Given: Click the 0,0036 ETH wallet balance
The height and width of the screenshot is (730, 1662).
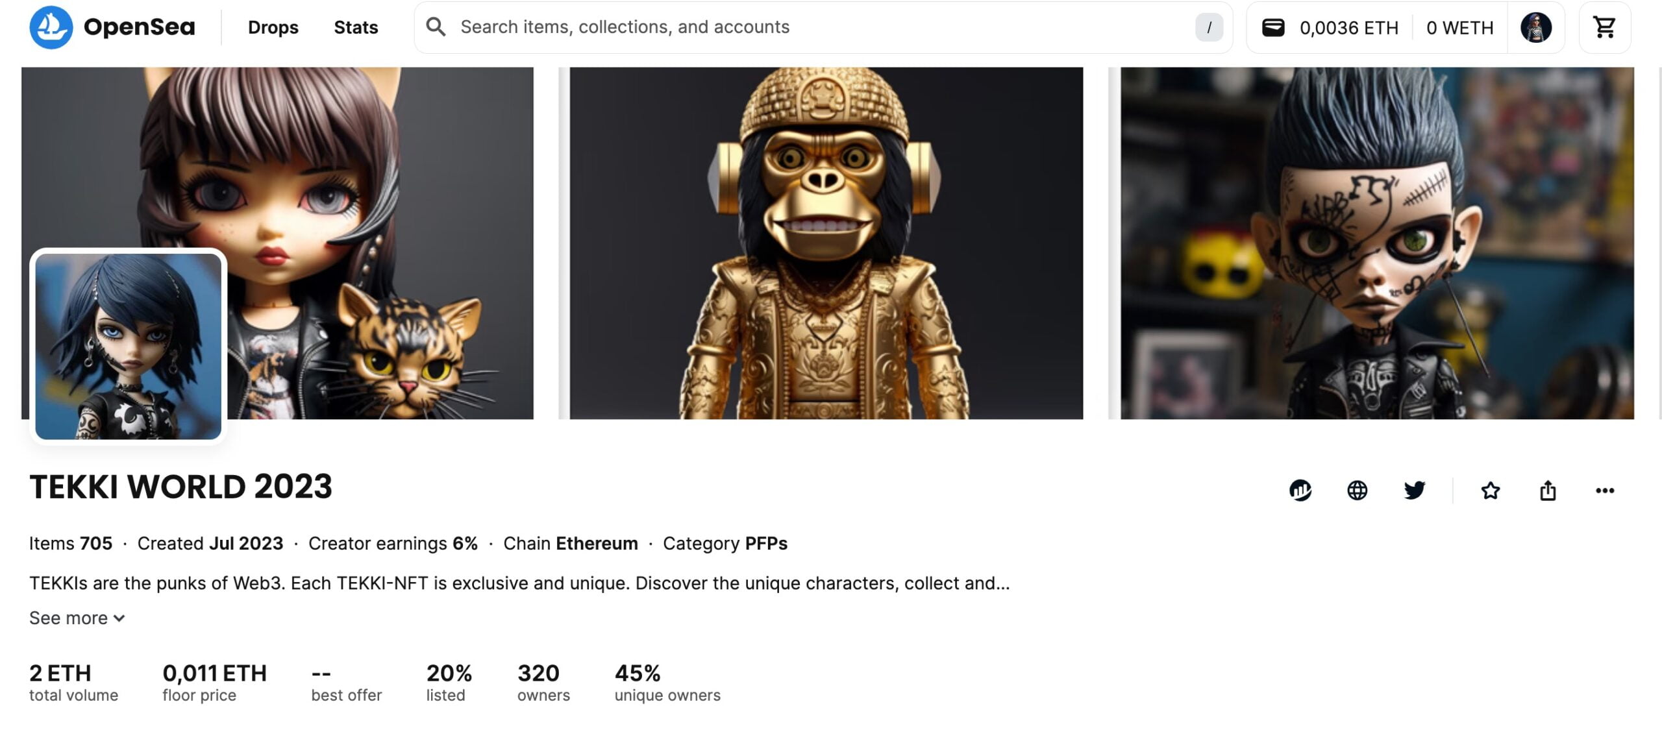Looking at the screenshot, I should 1348,28.
